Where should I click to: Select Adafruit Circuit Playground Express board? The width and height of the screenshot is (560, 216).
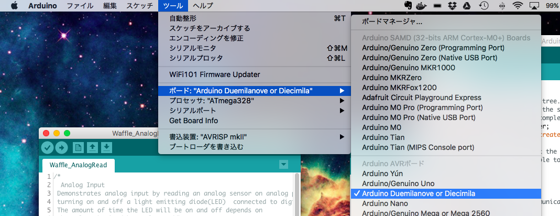(446, 98)
